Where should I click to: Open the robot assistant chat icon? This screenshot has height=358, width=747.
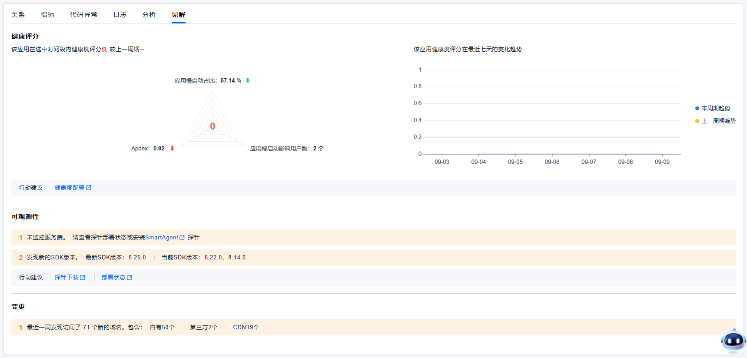[x=734, y=341]
